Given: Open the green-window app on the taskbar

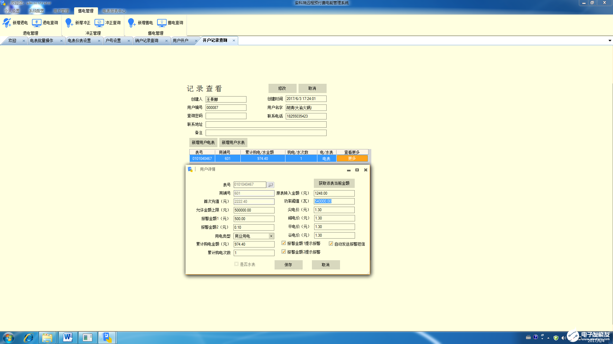Looking at the screenshot, I should point(87,338).
